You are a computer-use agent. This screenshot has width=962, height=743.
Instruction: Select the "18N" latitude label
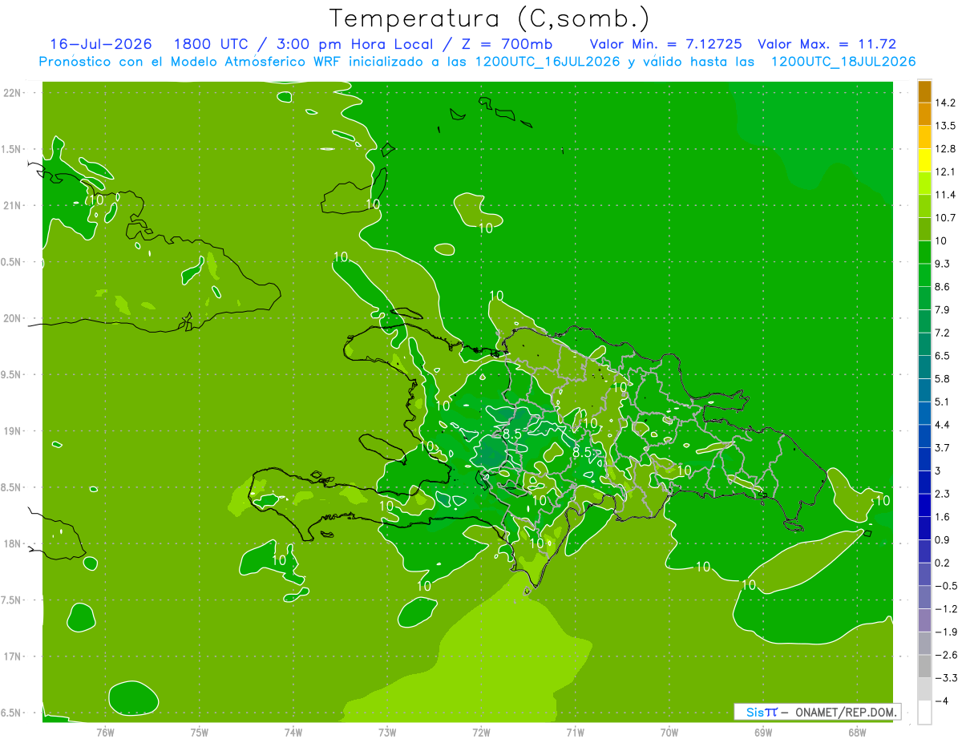(x=13, y=544)
